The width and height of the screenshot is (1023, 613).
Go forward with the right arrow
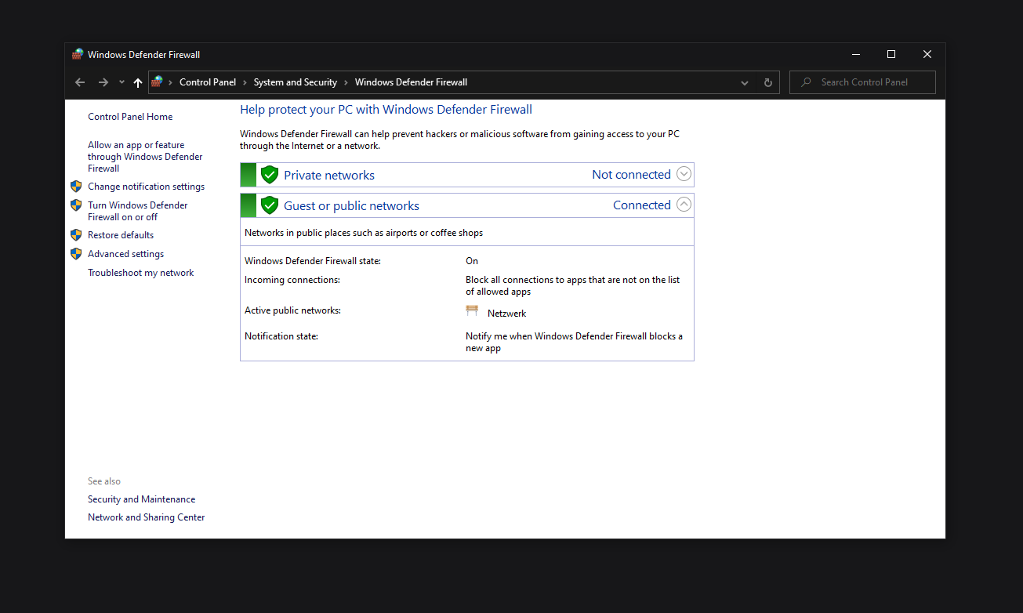click(x=103, y=82)
